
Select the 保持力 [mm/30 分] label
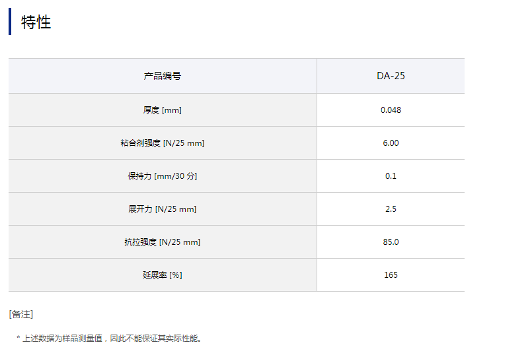[163, 176]
